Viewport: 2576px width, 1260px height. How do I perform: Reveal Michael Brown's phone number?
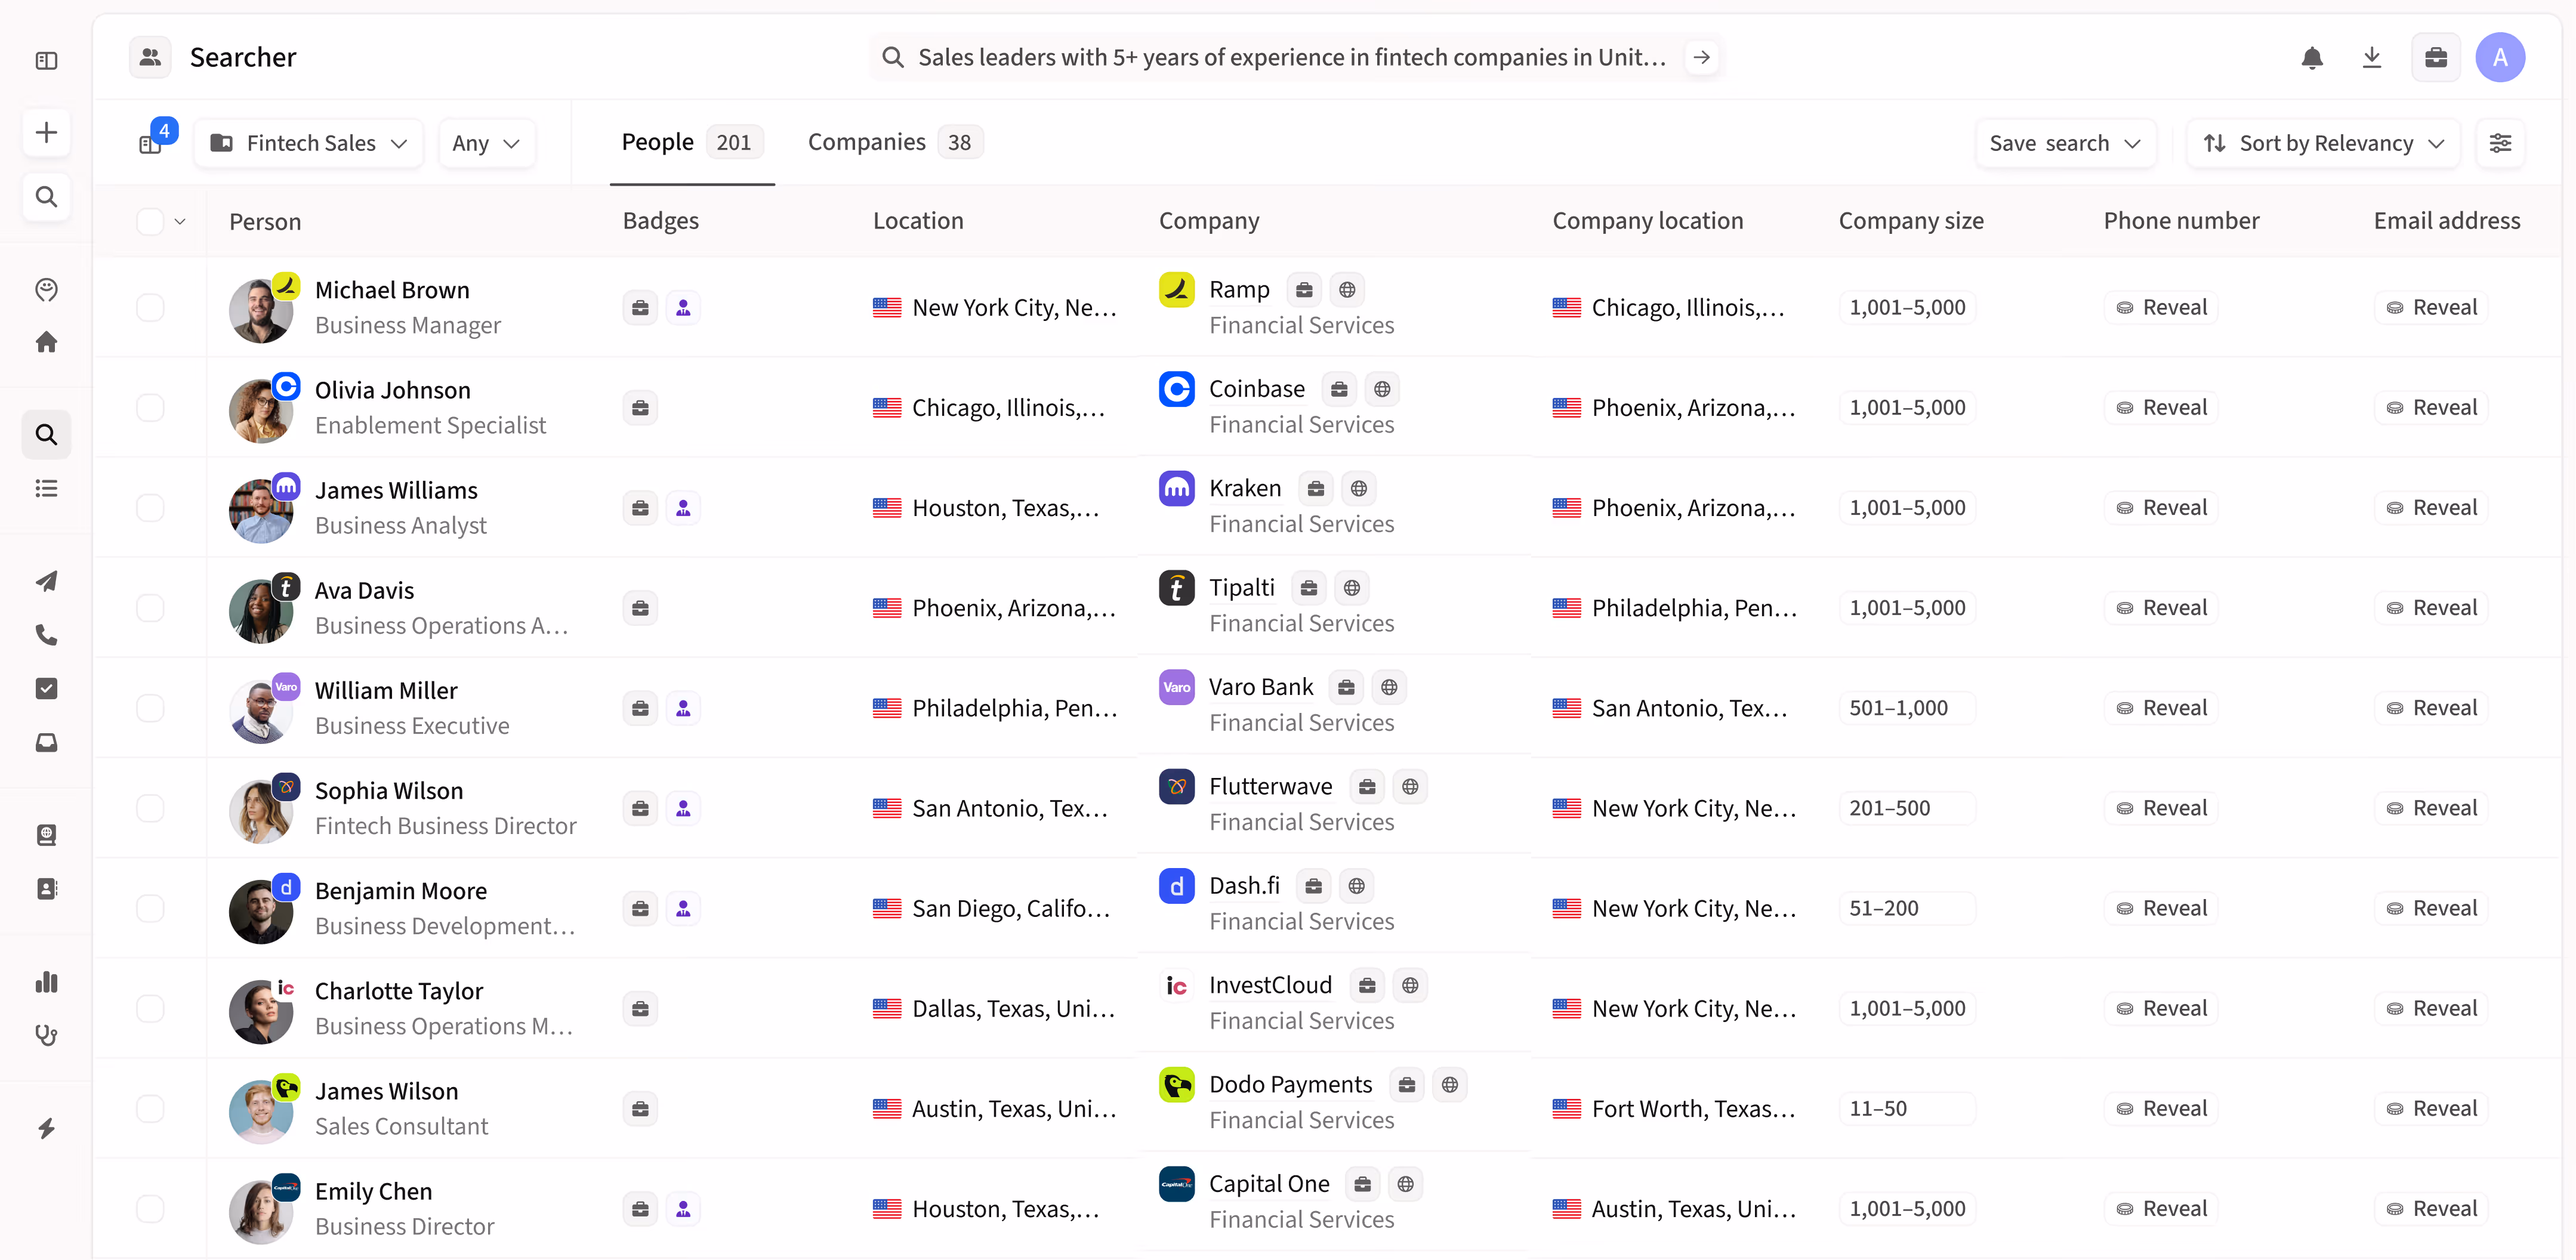2160,308
